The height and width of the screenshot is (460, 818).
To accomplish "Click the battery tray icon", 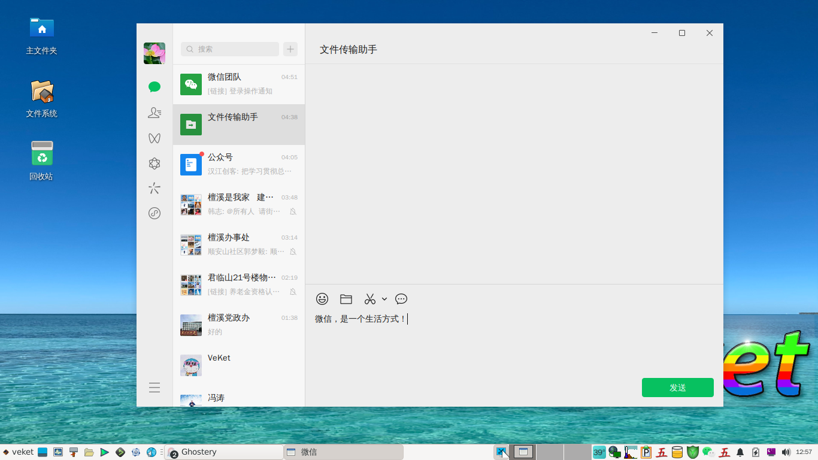I will (x=756, y=452).
